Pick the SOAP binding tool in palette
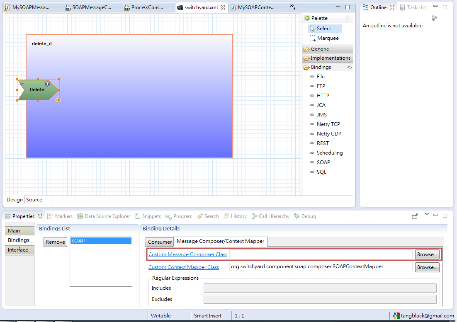Viewport: 457px width, 322px height. tap(320, 162)
